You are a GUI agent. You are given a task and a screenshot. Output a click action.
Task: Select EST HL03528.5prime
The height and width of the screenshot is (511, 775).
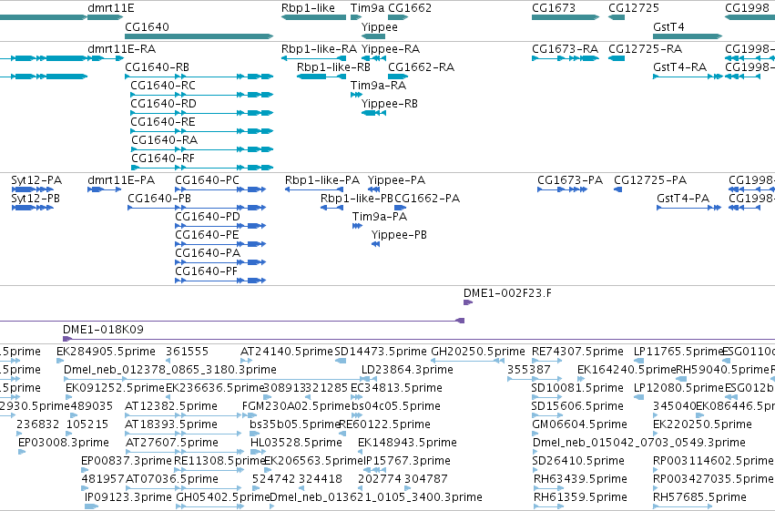296,443
